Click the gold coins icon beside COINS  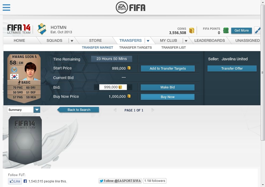(192, 31)
